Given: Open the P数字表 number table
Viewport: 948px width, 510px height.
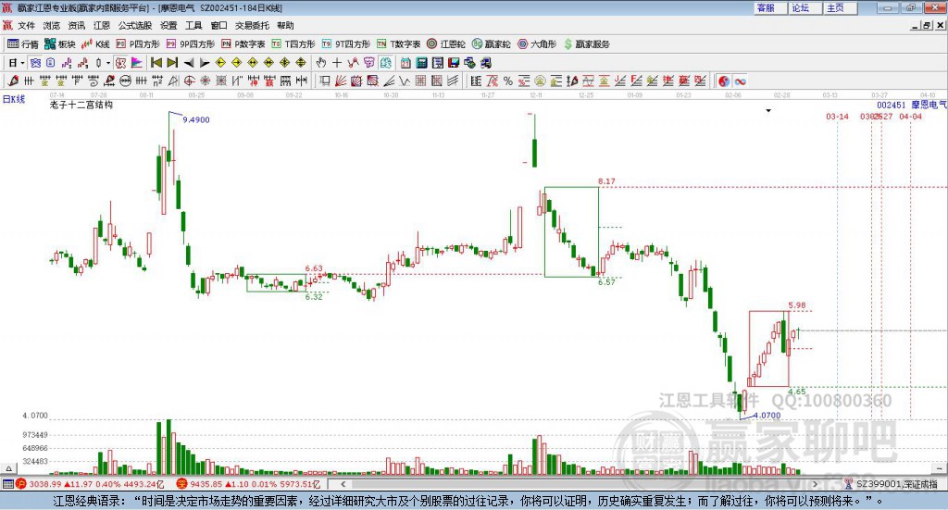Looking at the screenshot, I should click(243, 44).
